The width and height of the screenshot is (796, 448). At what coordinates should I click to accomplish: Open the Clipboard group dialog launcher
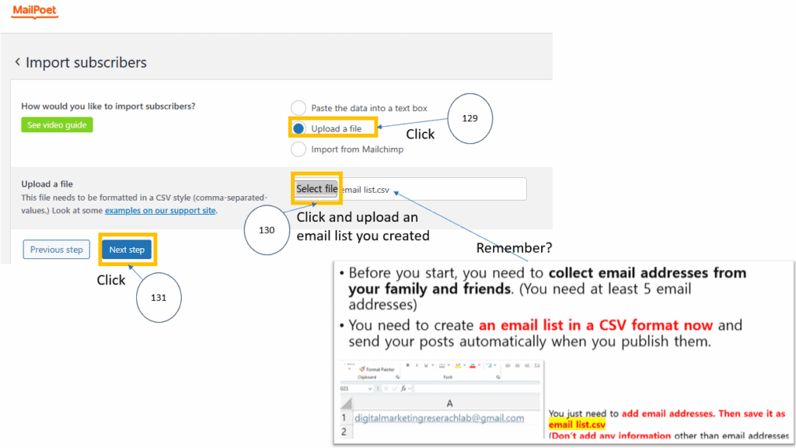398,376
